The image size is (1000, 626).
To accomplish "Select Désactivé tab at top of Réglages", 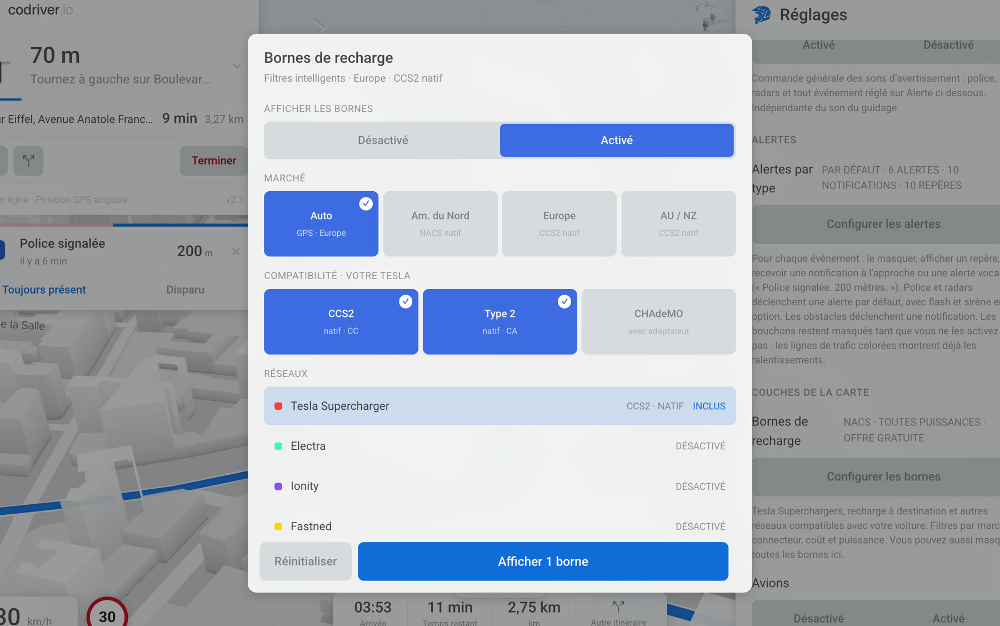I will pos(948,45).
